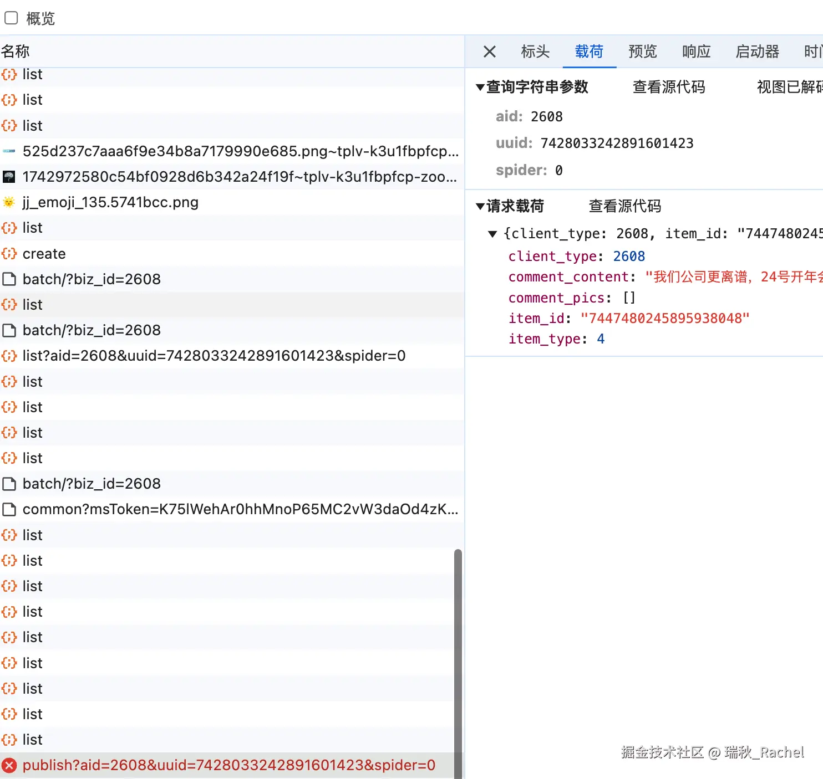Click the thumbnail icon of the 525d237c7 png

point(9,151)
